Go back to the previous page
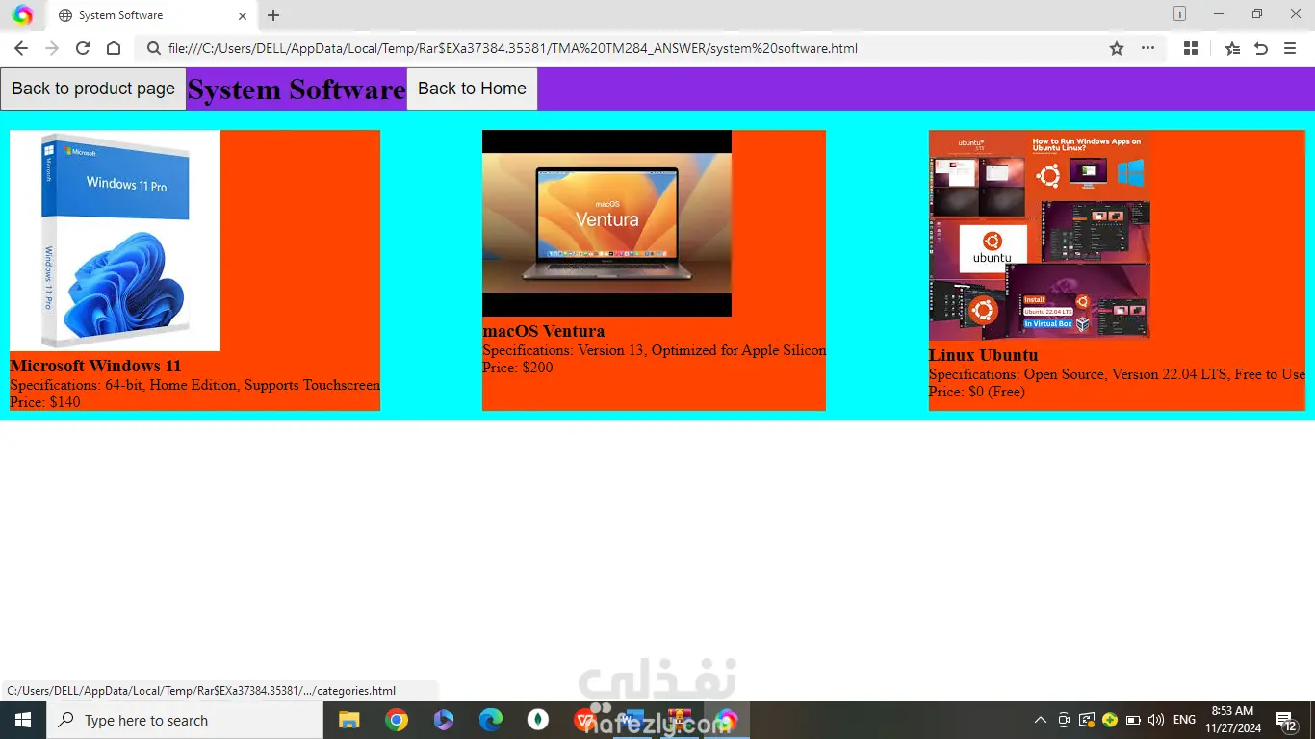The image size is (1315, 739). [x=21, y=48]
